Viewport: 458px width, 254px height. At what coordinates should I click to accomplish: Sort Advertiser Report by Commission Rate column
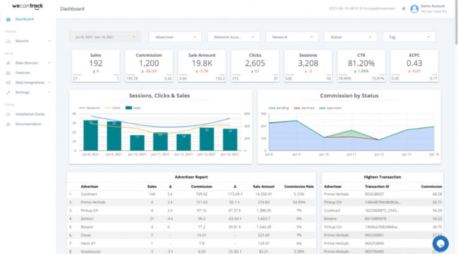(x=299, y=187)
